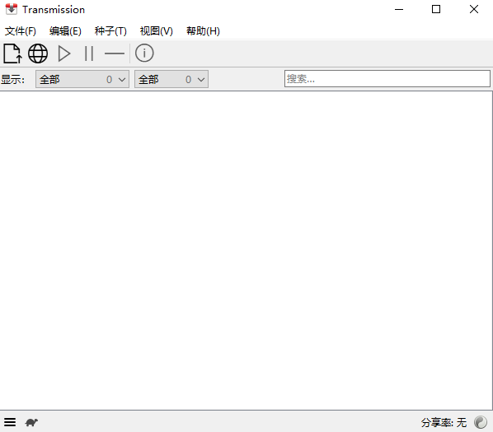Toggle turtle speed-limit mode
The image size is (493, 432).
(x=31, y=422)
